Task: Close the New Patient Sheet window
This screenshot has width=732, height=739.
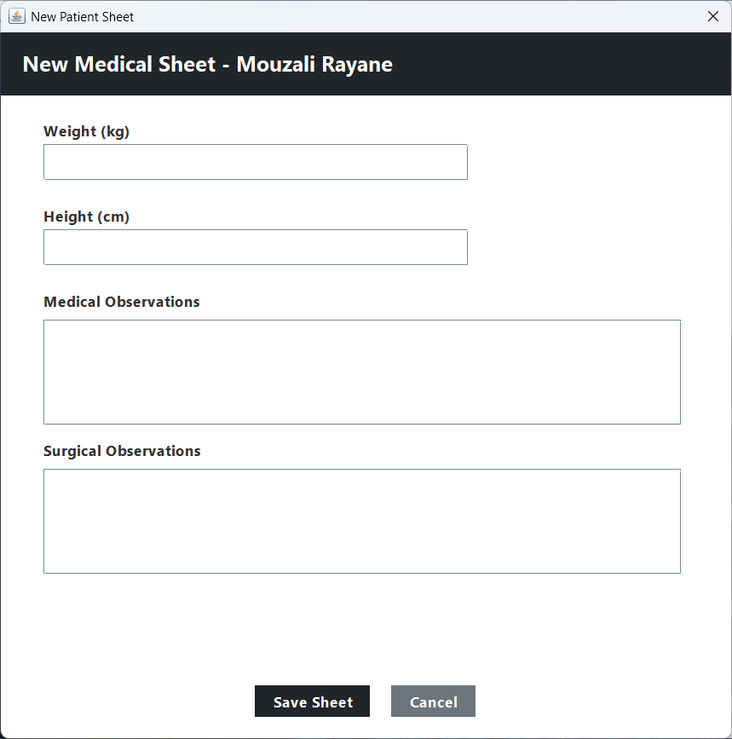Action: point(713,16)
